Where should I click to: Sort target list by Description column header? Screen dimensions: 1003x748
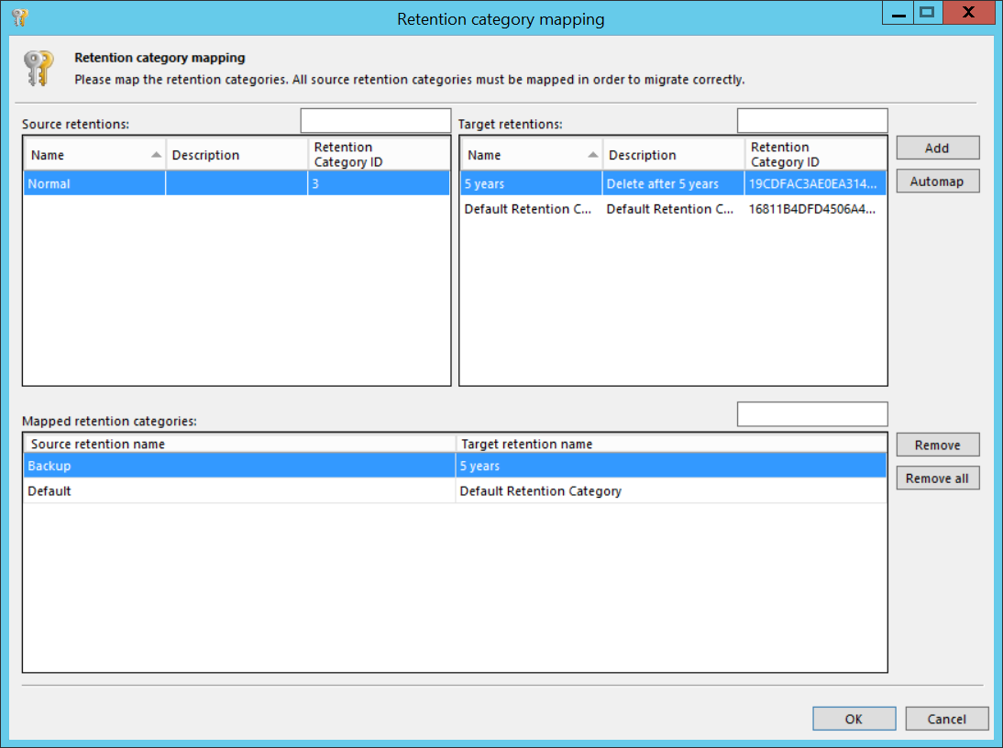click(673, 155)
